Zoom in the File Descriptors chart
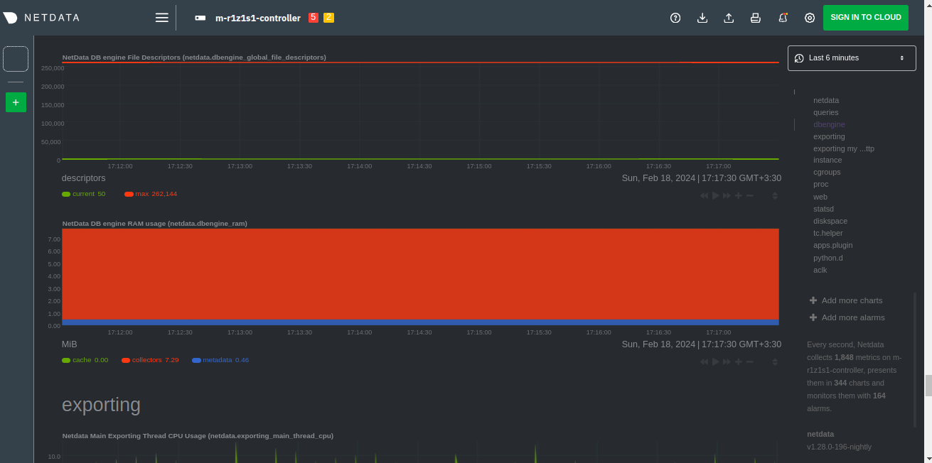The width and height of the screenshot is (932, 463). coord(739,195)
